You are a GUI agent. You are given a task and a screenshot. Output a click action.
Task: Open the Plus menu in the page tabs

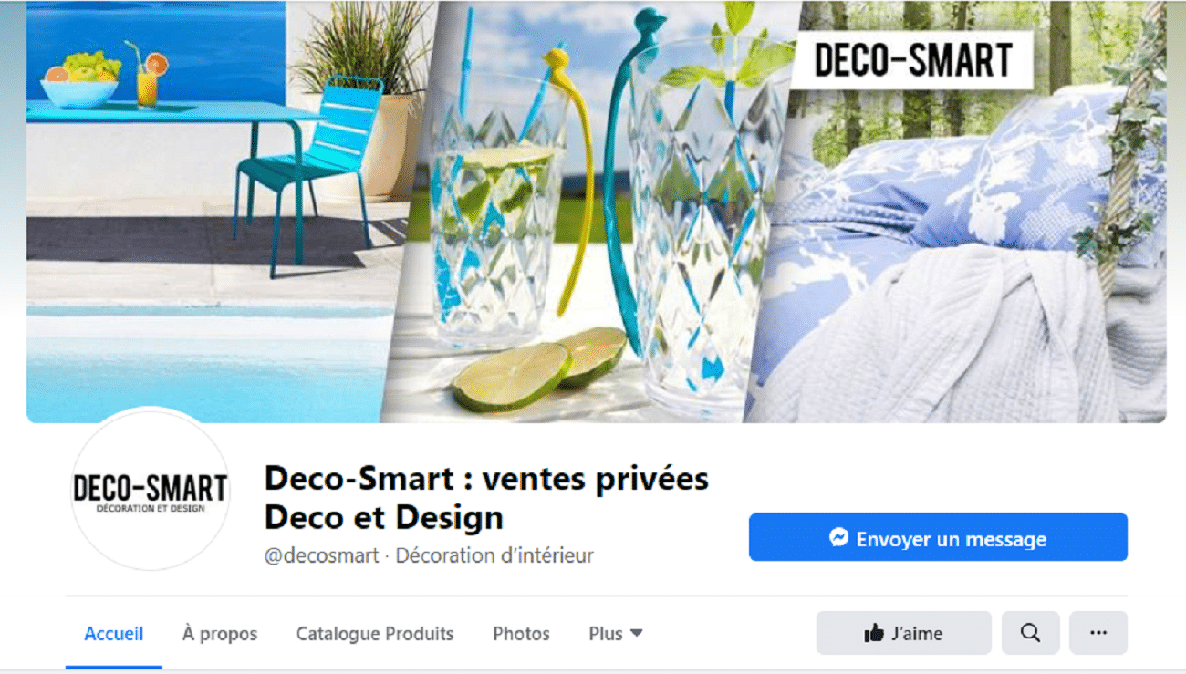pos(616,633)
